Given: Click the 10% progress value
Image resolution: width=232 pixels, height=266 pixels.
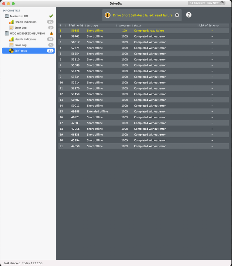Looking at the screenshot, I should tap(125, 31).
